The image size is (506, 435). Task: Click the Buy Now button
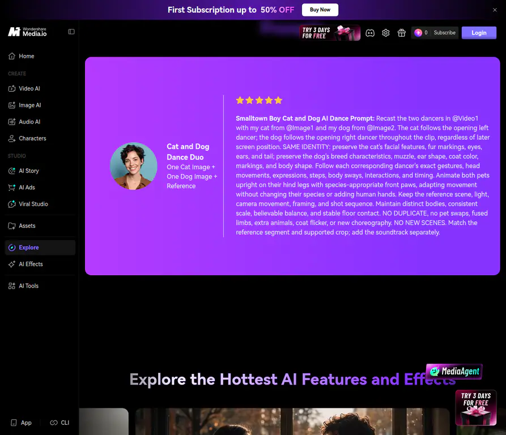point(320,10)
